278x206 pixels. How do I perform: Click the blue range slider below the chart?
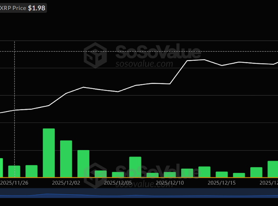139,195
